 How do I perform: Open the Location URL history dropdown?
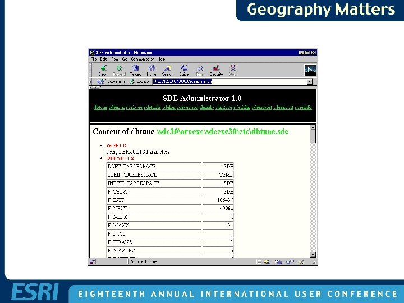[x=309, y=82]
